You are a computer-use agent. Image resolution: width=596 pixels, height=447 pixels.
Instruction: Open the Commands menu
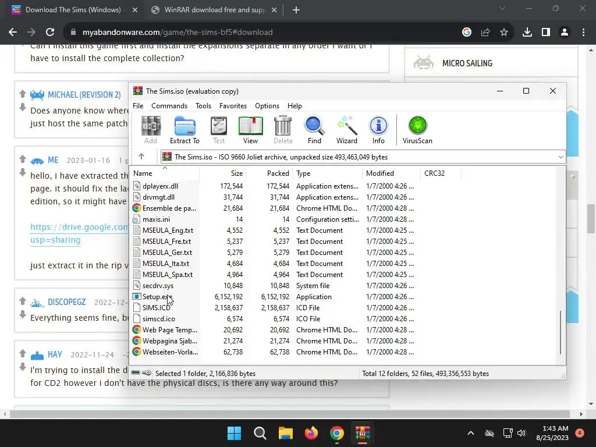tap(169, 106)
